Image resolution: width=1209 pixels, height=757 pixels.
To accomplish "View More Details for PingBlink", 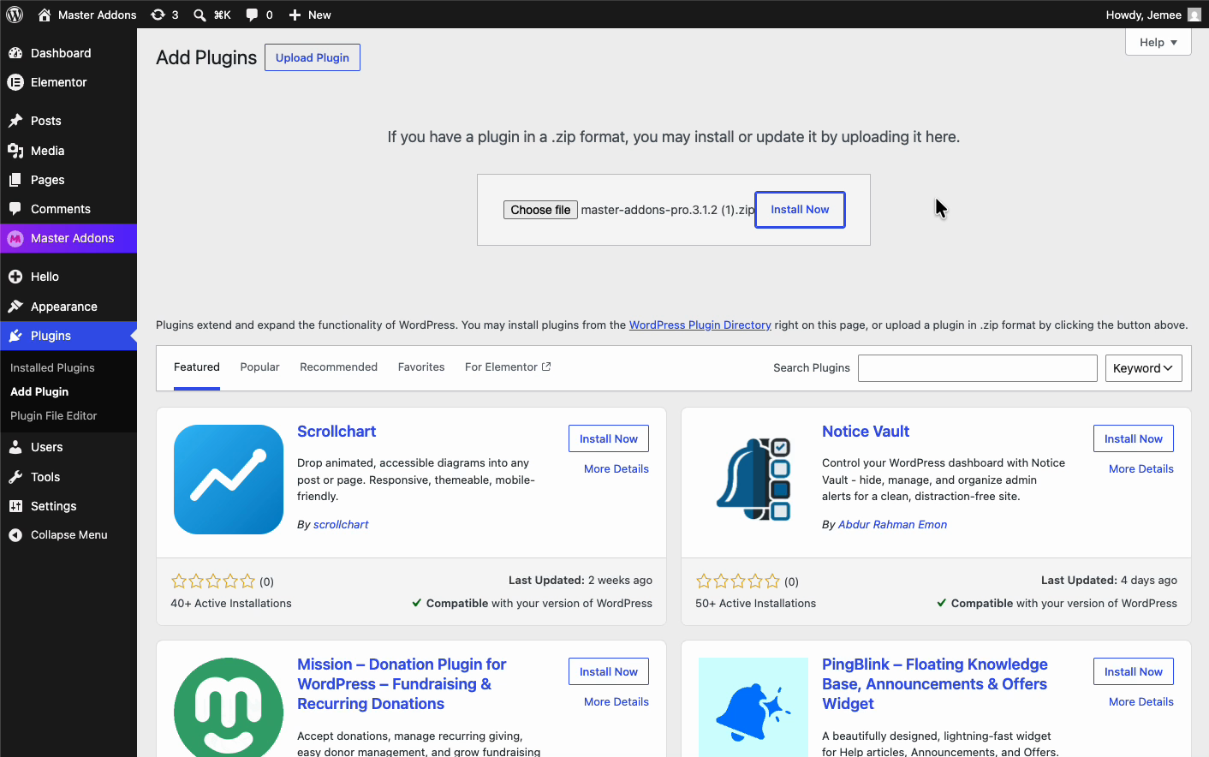I will click(x=1141, y=701).
